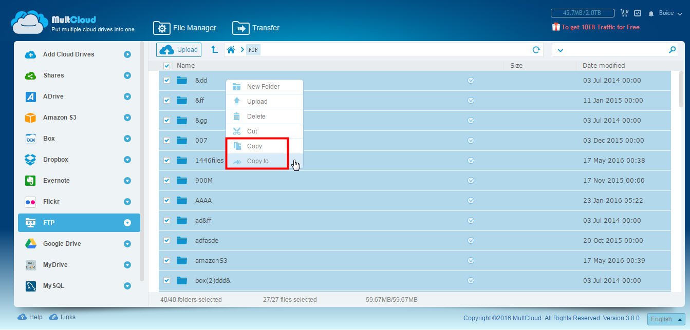Open Dropbox drive in sidebar
The image size is (690, 330).
coord(55,160)
